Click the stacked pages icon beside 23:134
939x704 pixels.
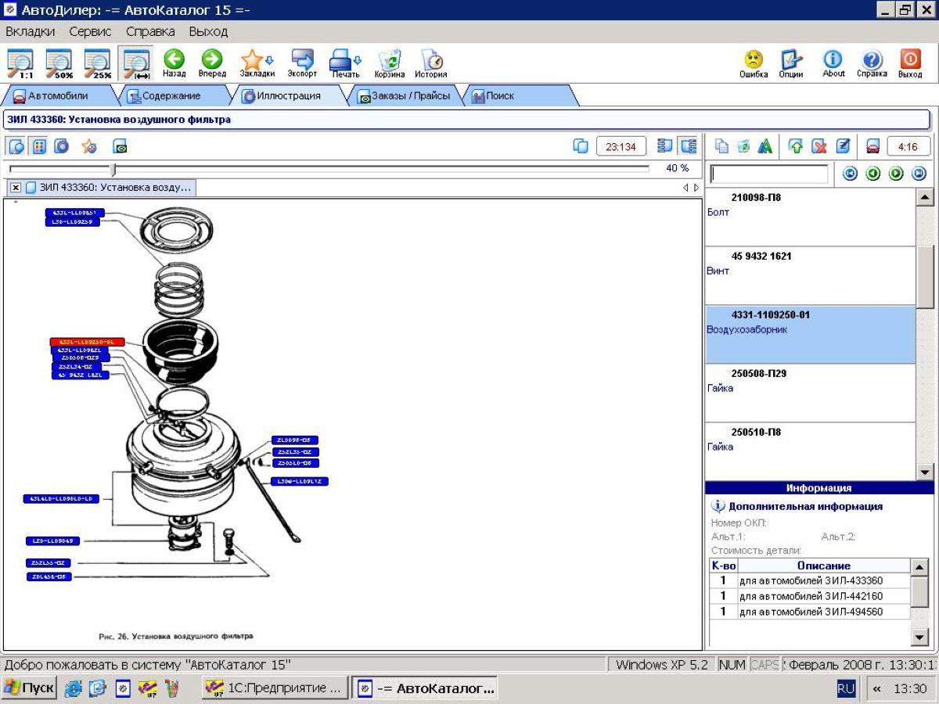pos(581,146)
